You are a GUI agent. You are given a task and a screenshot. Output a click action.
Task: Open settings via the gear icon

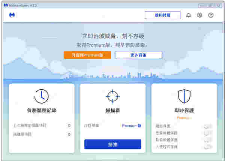tap(199, 15)
